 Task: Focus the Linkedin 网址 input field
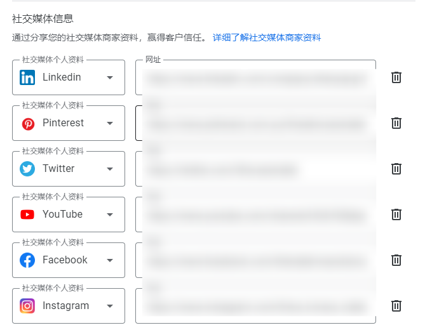pyautogui.click(x=255, y=78)
